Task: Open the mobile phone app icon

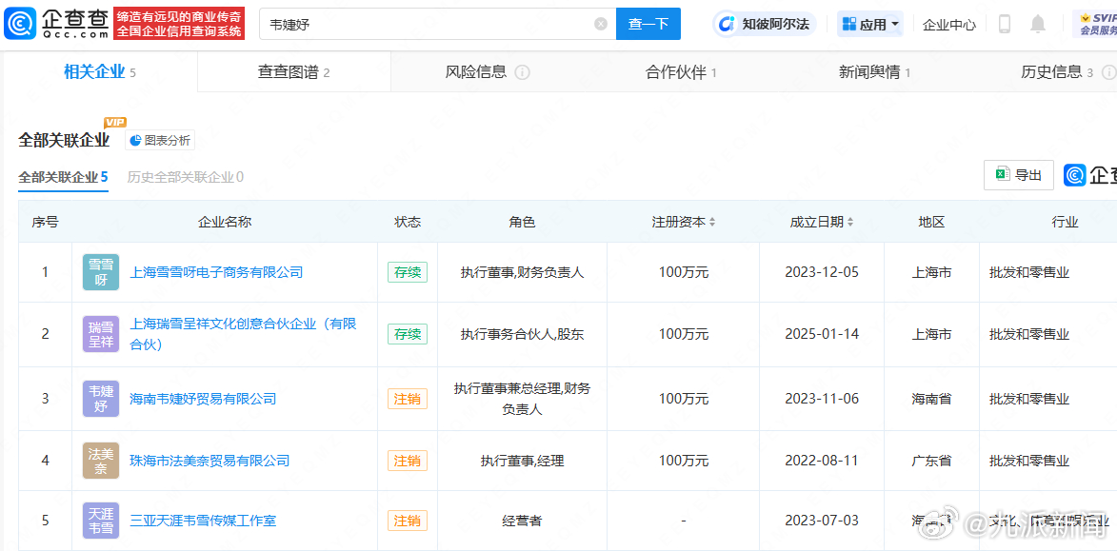Action: click(1005, 24)
